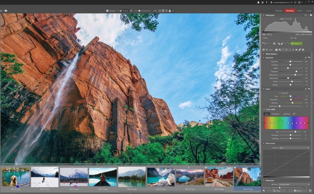314x194 pixels.
Task: Open the Tone Curve Channel dropdown
Action: click(294, 148)
